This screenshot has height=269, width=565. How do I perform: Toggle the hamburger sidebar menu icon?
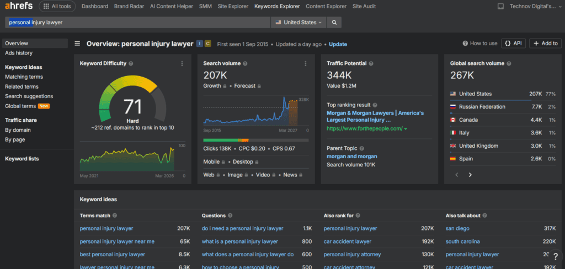click(x=77, y=44)
